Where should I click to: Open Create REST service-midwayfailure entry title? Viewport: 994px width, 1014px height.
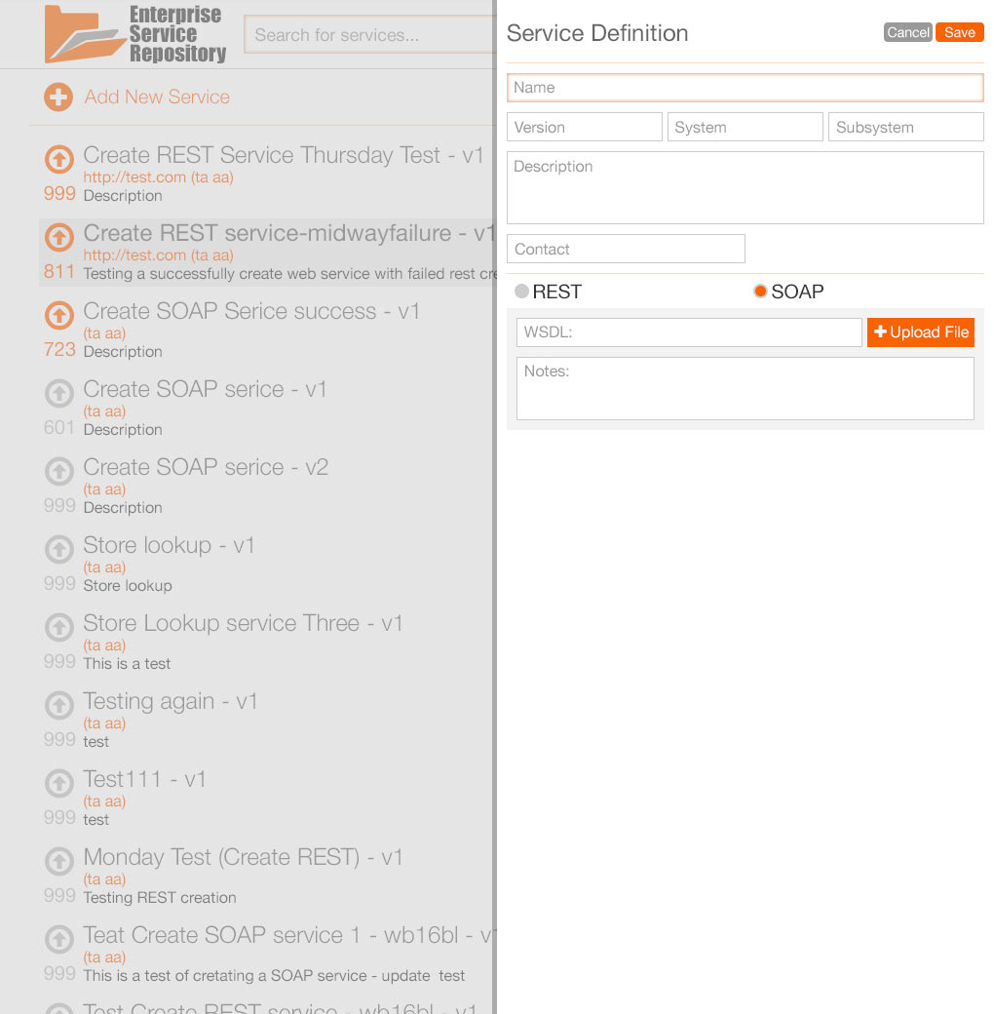pyautogui.click(x=288, y=233)
